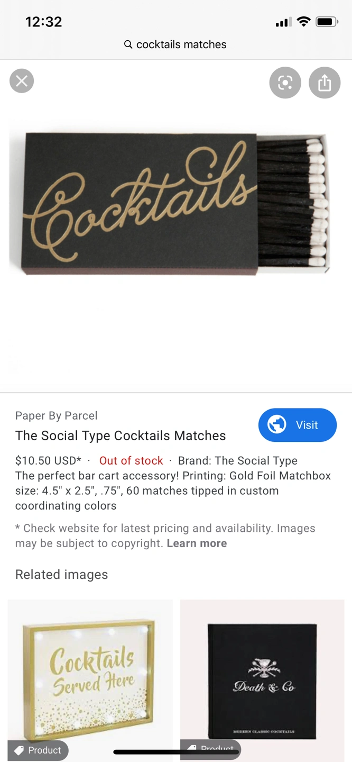Viewport: 352px width, 762px height.
Task: Tap The Social Type Cocktails Matches title
Action: point(121,436)
